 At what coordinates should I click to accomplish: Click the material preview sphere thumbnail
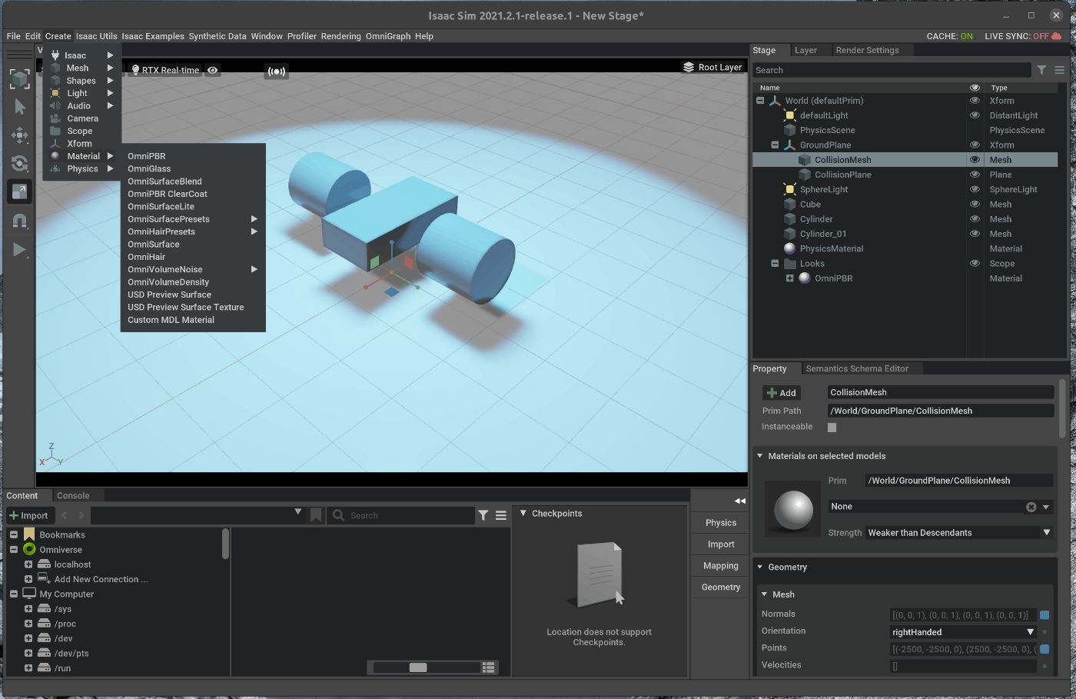[x=793, y=508]
